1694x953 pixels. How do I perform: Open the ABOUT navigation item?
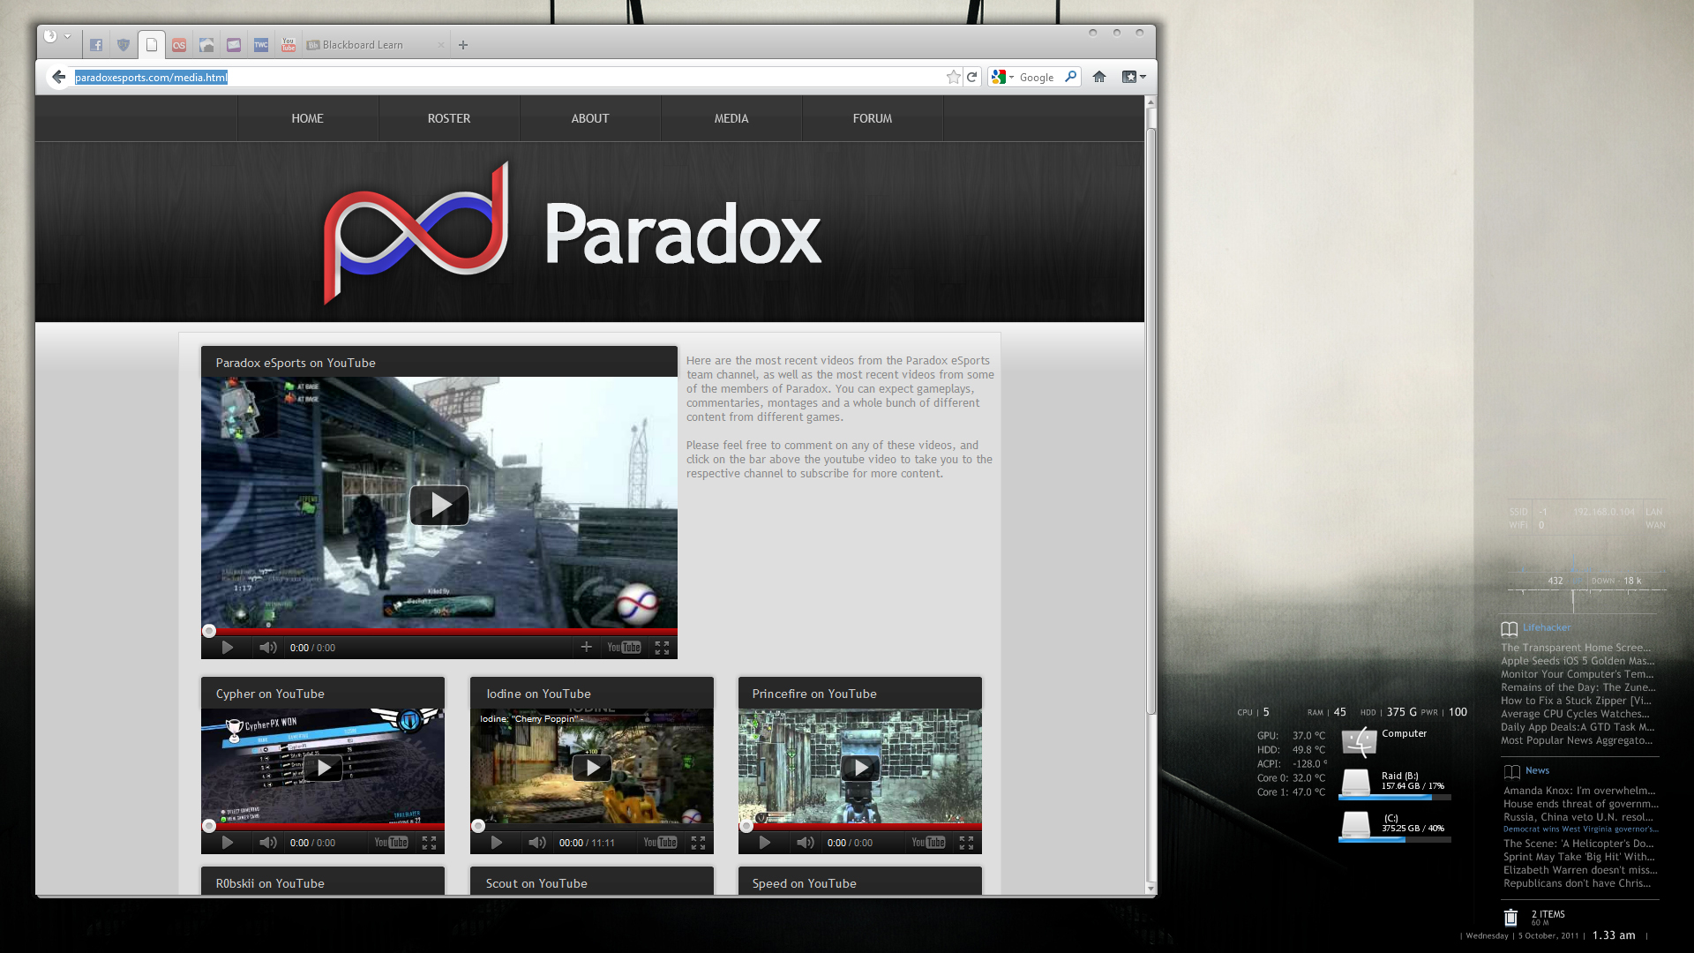pos(590,118)
